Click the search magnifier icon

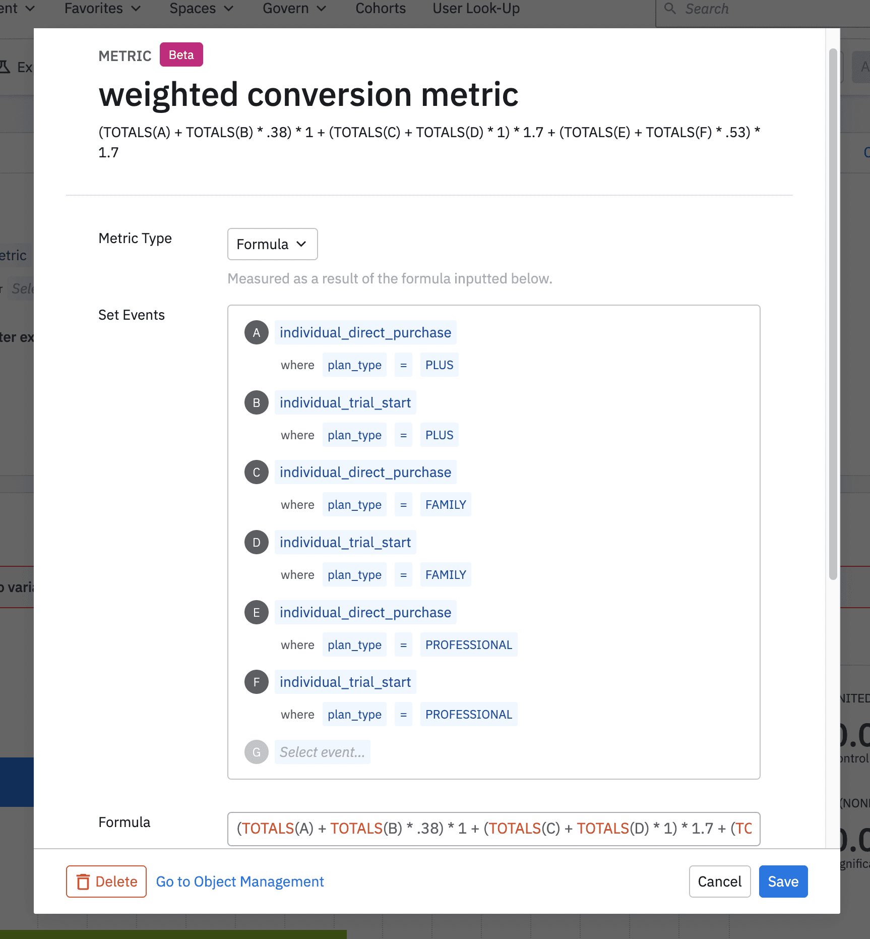669,9
